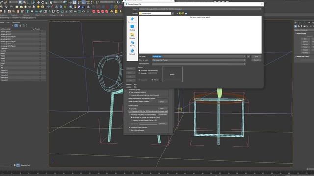Click the lock icon in Scene Explorer toolbar

click(20, 26)
